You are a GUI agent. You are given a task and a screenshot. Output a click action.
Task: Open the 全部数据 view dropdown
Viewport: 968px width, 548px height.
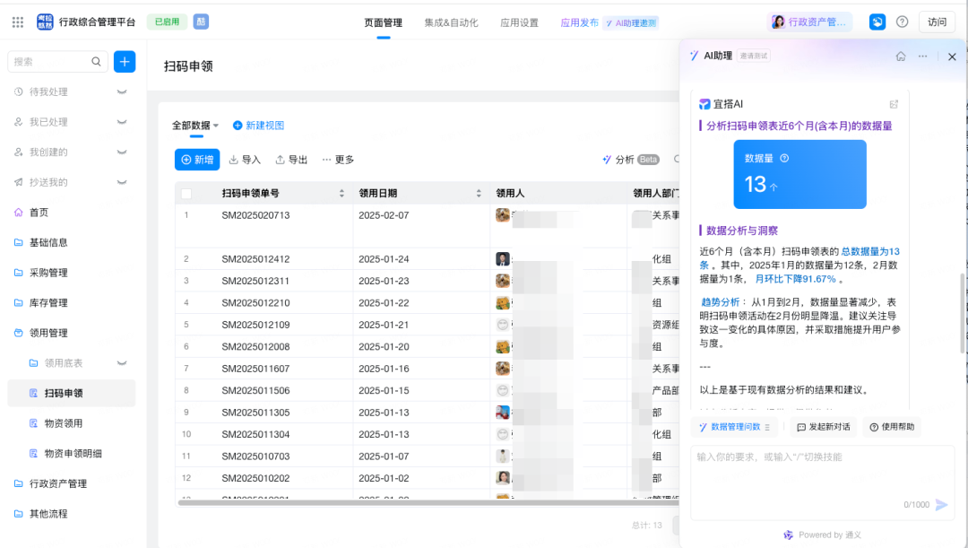coord(194,126)
